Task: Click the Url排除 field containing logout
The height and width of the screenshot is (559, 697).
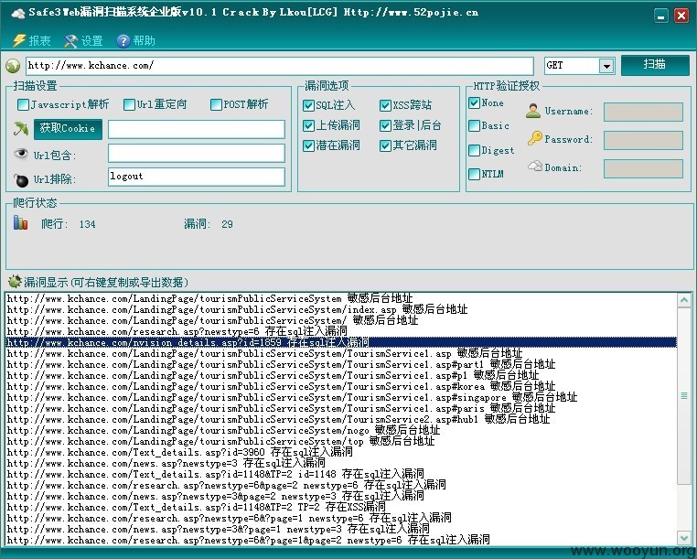Action: click(196, 177)
